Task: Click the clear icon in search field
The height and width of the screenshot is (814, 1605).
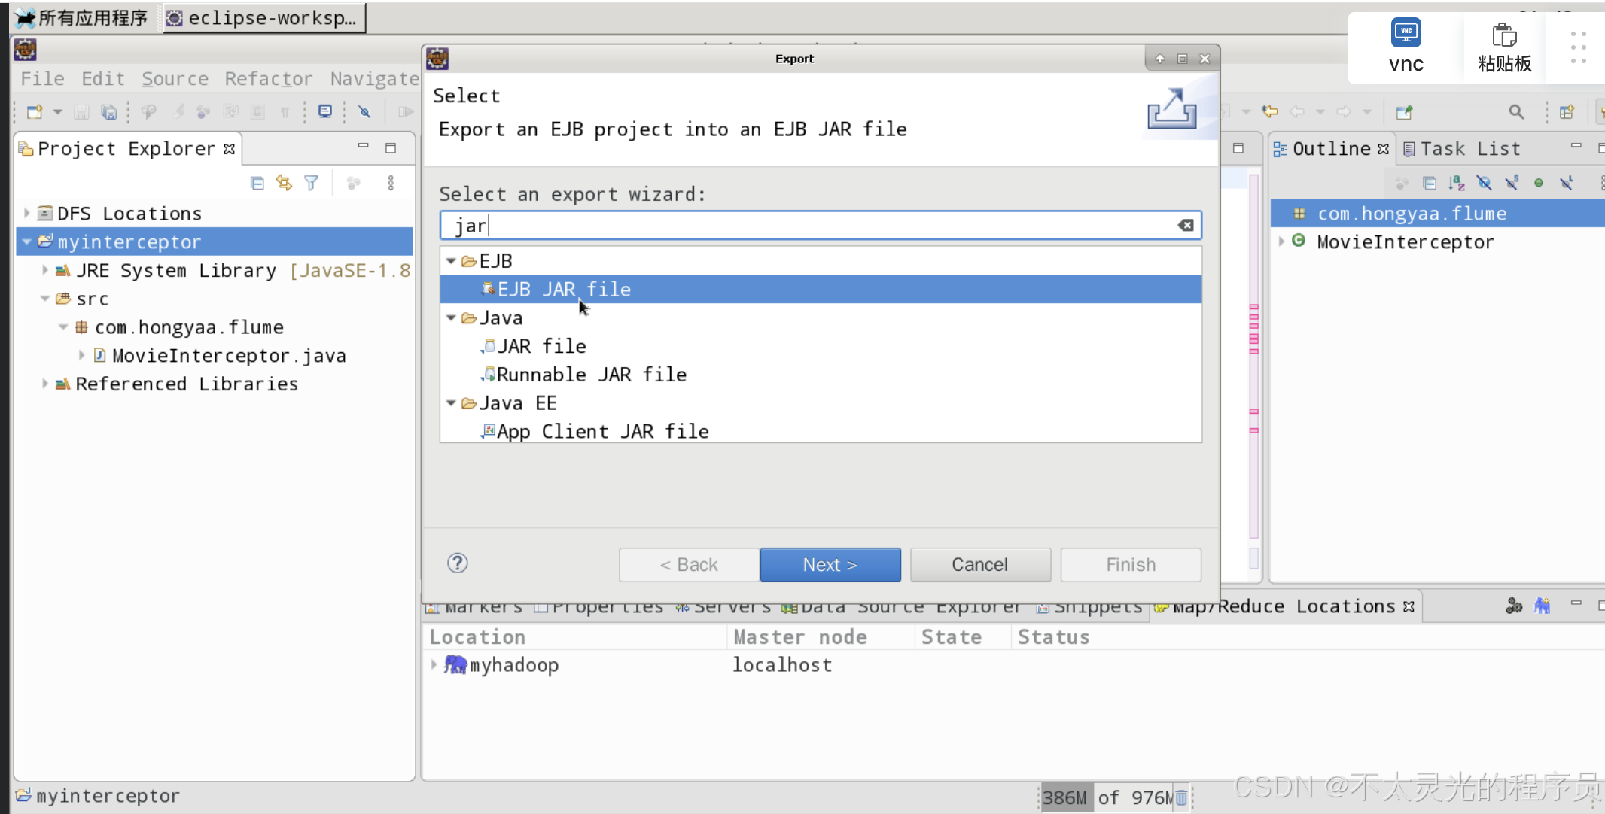Action: (1186, 225)
